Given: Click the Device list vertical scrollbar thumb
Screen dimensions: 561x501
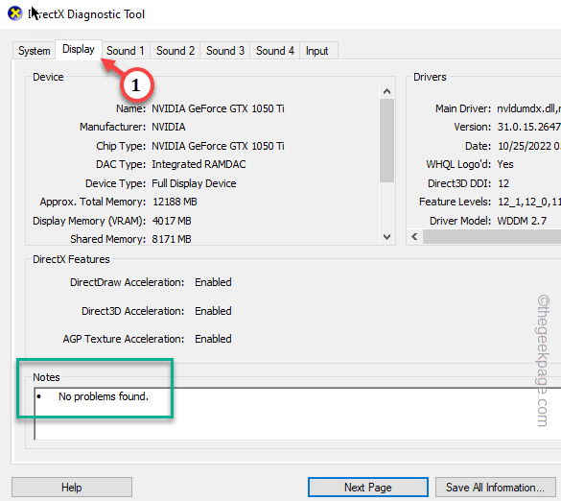Looking at the screenshot, I should tap(386, 140).
